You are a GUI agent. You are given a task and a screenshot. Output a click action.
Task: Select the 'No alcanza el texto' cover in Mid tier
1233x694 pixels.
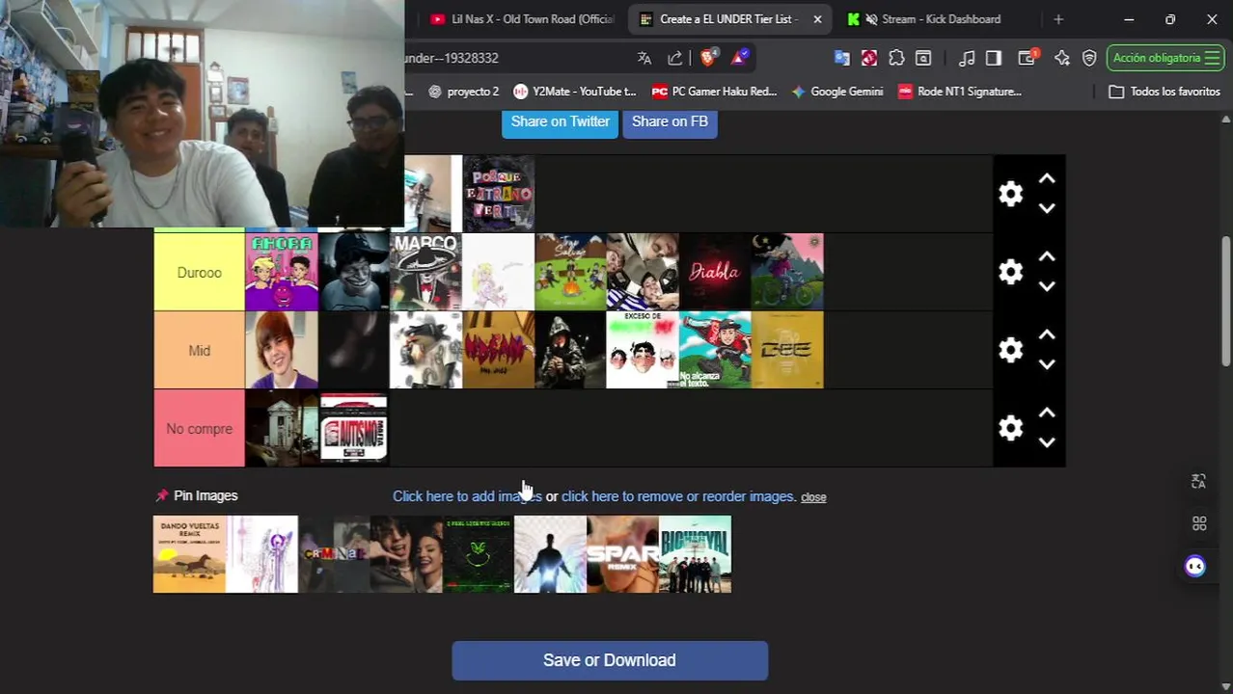pos(715,350)
